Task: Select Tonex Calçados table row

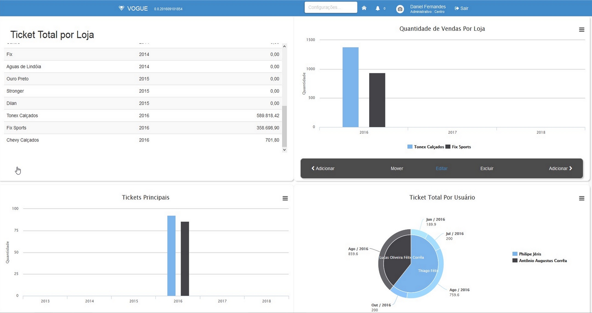Action: click(x=143, y=116)
